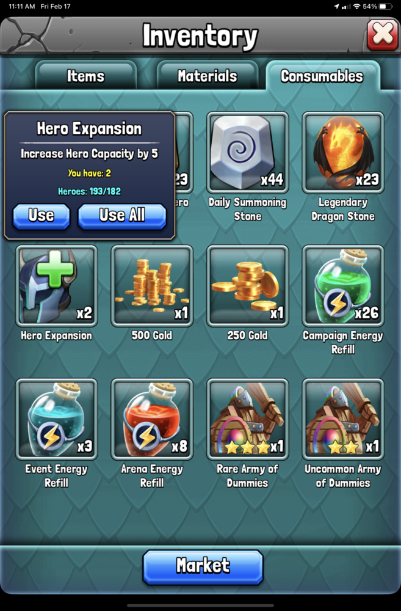
Task: Tap the blue Event Energy Refill potion
Action: coord(56,419)
